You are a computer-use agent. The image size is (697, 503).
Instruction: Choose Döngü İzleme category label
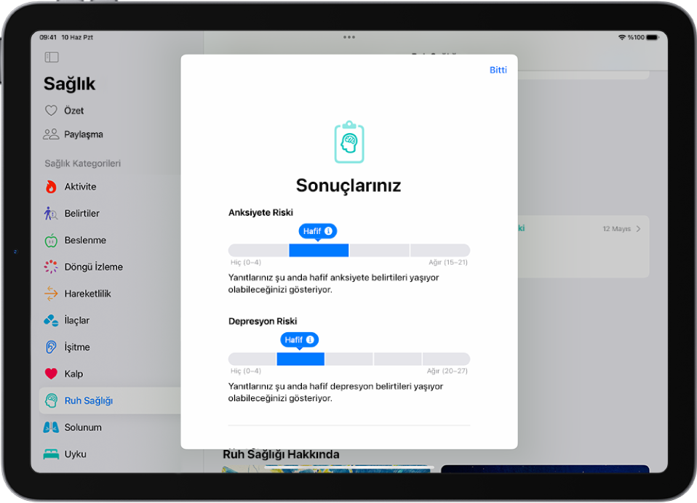pyautogui.click(x=93, y=267)
